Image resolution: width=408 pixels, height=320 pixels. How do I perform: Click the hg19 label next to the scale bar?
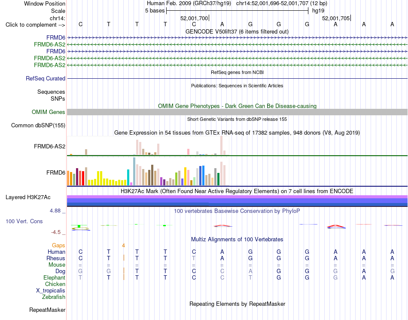coord(318,11)
